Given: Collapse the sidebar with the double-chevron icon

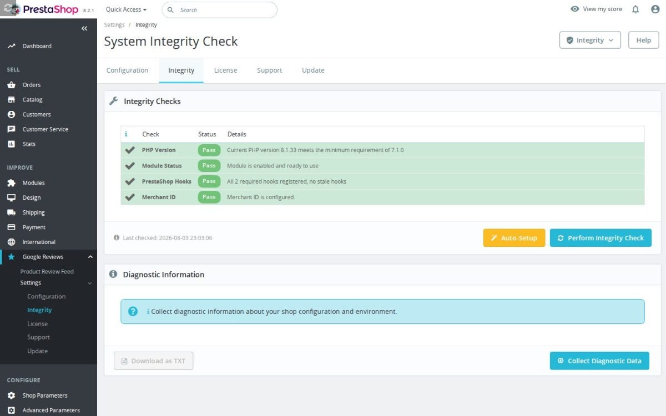Looking at the screenshot, I should pos(84,28).
